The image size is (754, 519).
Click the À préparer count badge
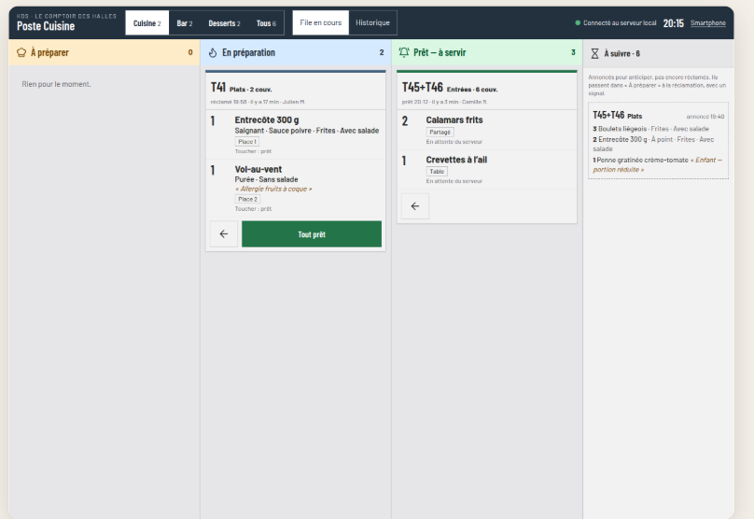[190, 52]
